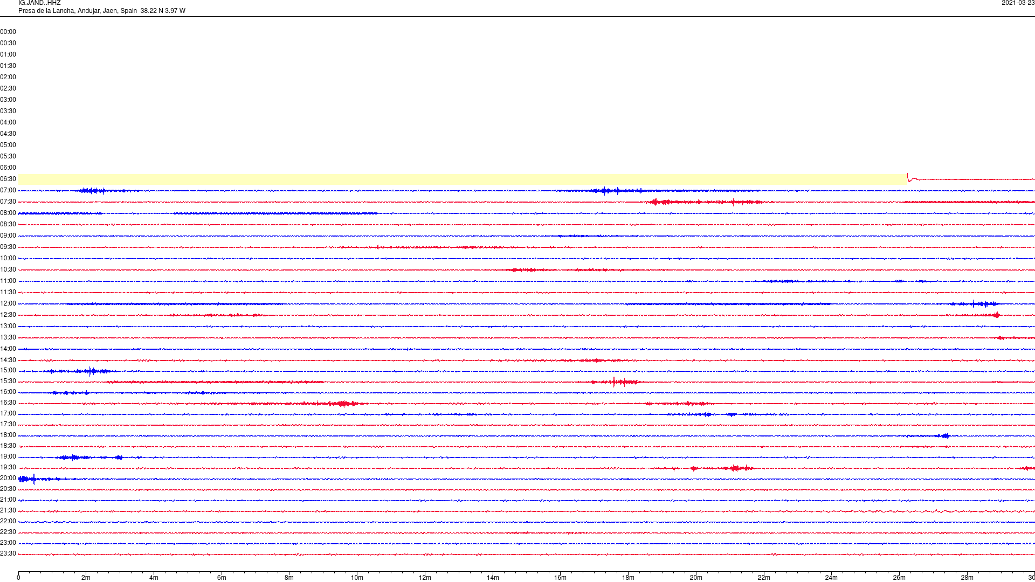
Task: Select the 03:30 time row label
Action: tap(8, 111)
